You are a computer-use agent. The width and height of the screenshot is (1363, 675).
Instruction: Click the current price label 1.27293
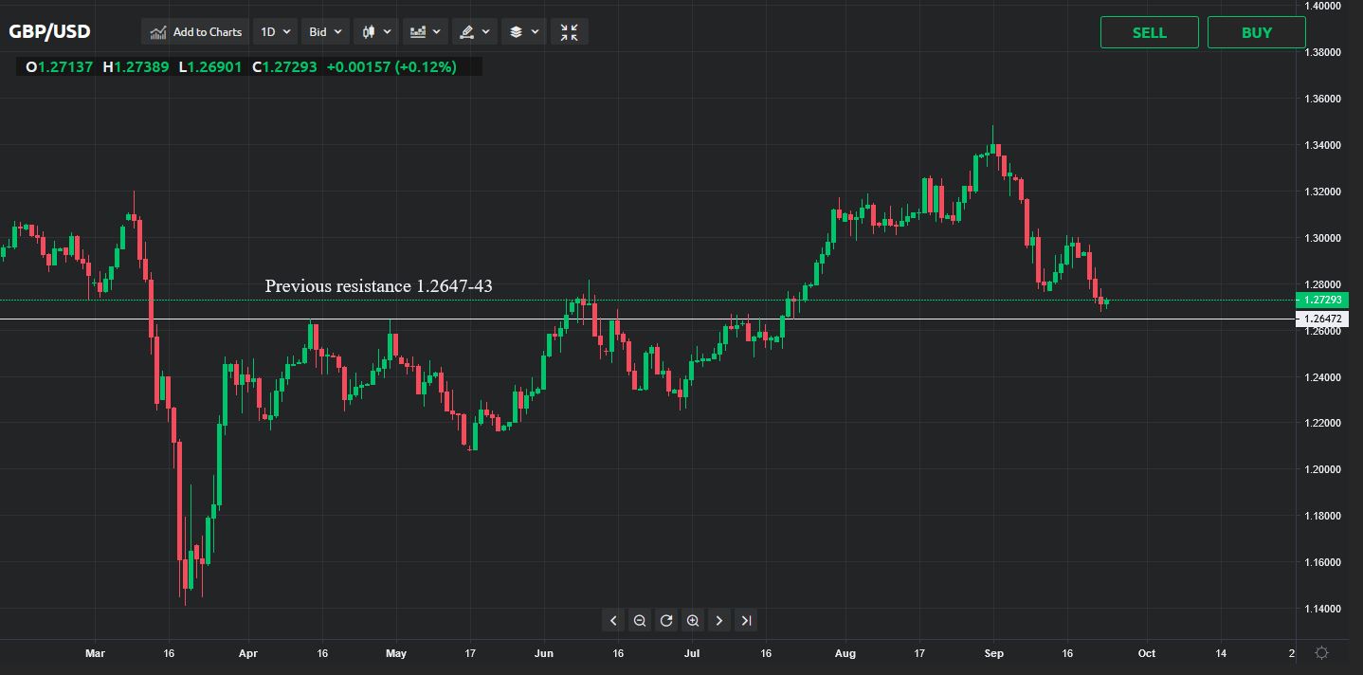[x=1321, y=300]
